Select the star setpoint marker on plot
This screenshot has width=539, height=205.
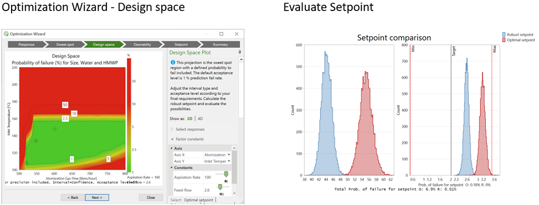click(x=36, y=141)
